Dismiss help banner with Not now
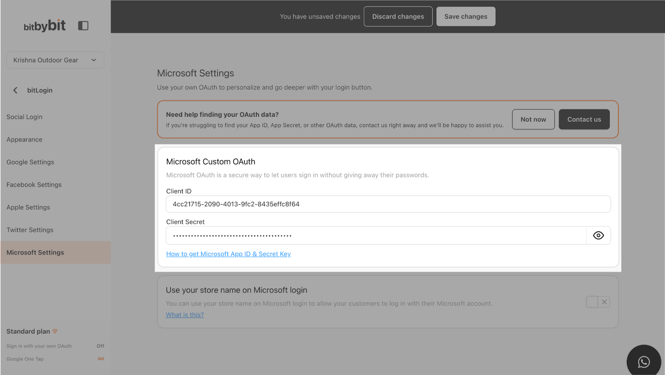 (x=533, y=120)
